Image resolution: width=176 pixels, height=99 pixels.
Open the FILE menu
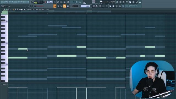pyautogui.click(x=2, y=2)
